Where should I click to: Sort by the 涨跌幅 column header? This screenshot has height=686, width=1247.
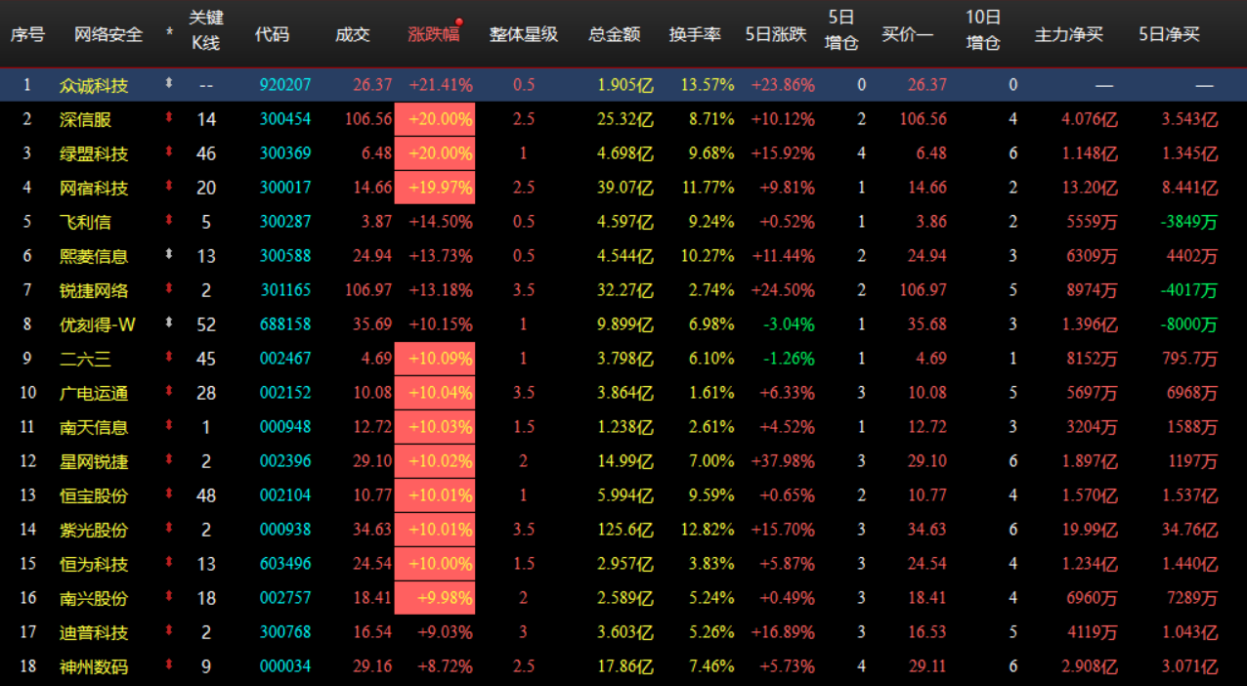point(433,34)
